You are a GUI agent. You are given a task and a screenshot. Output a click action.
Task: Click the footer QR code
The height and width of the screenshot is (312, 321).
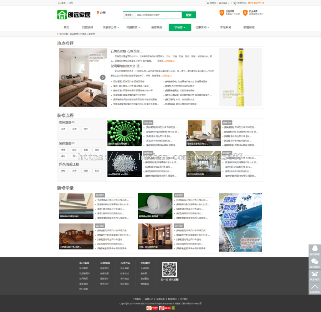point(169,270)
